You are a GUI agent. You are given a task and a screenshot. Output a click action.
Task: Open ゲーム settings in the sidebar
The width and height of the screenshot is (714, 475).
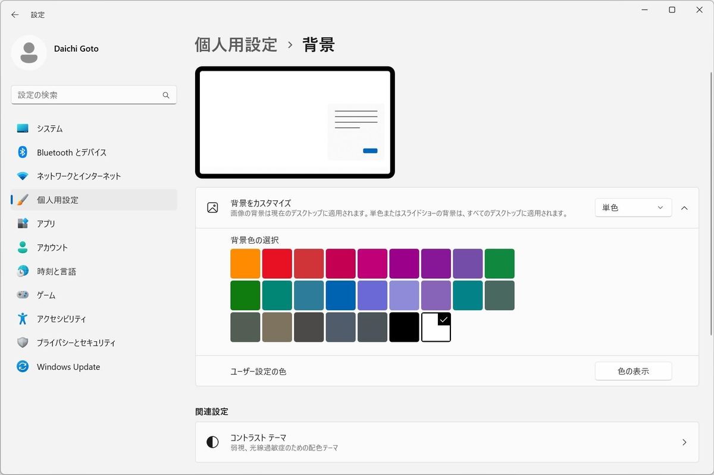click(x=94, y=295)
